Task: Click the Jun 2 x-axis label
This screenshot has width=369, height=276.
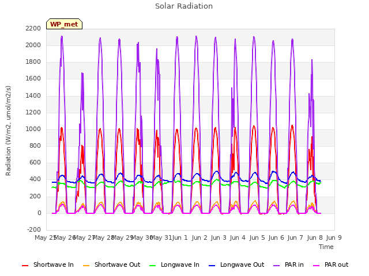Action: point(199,237)
